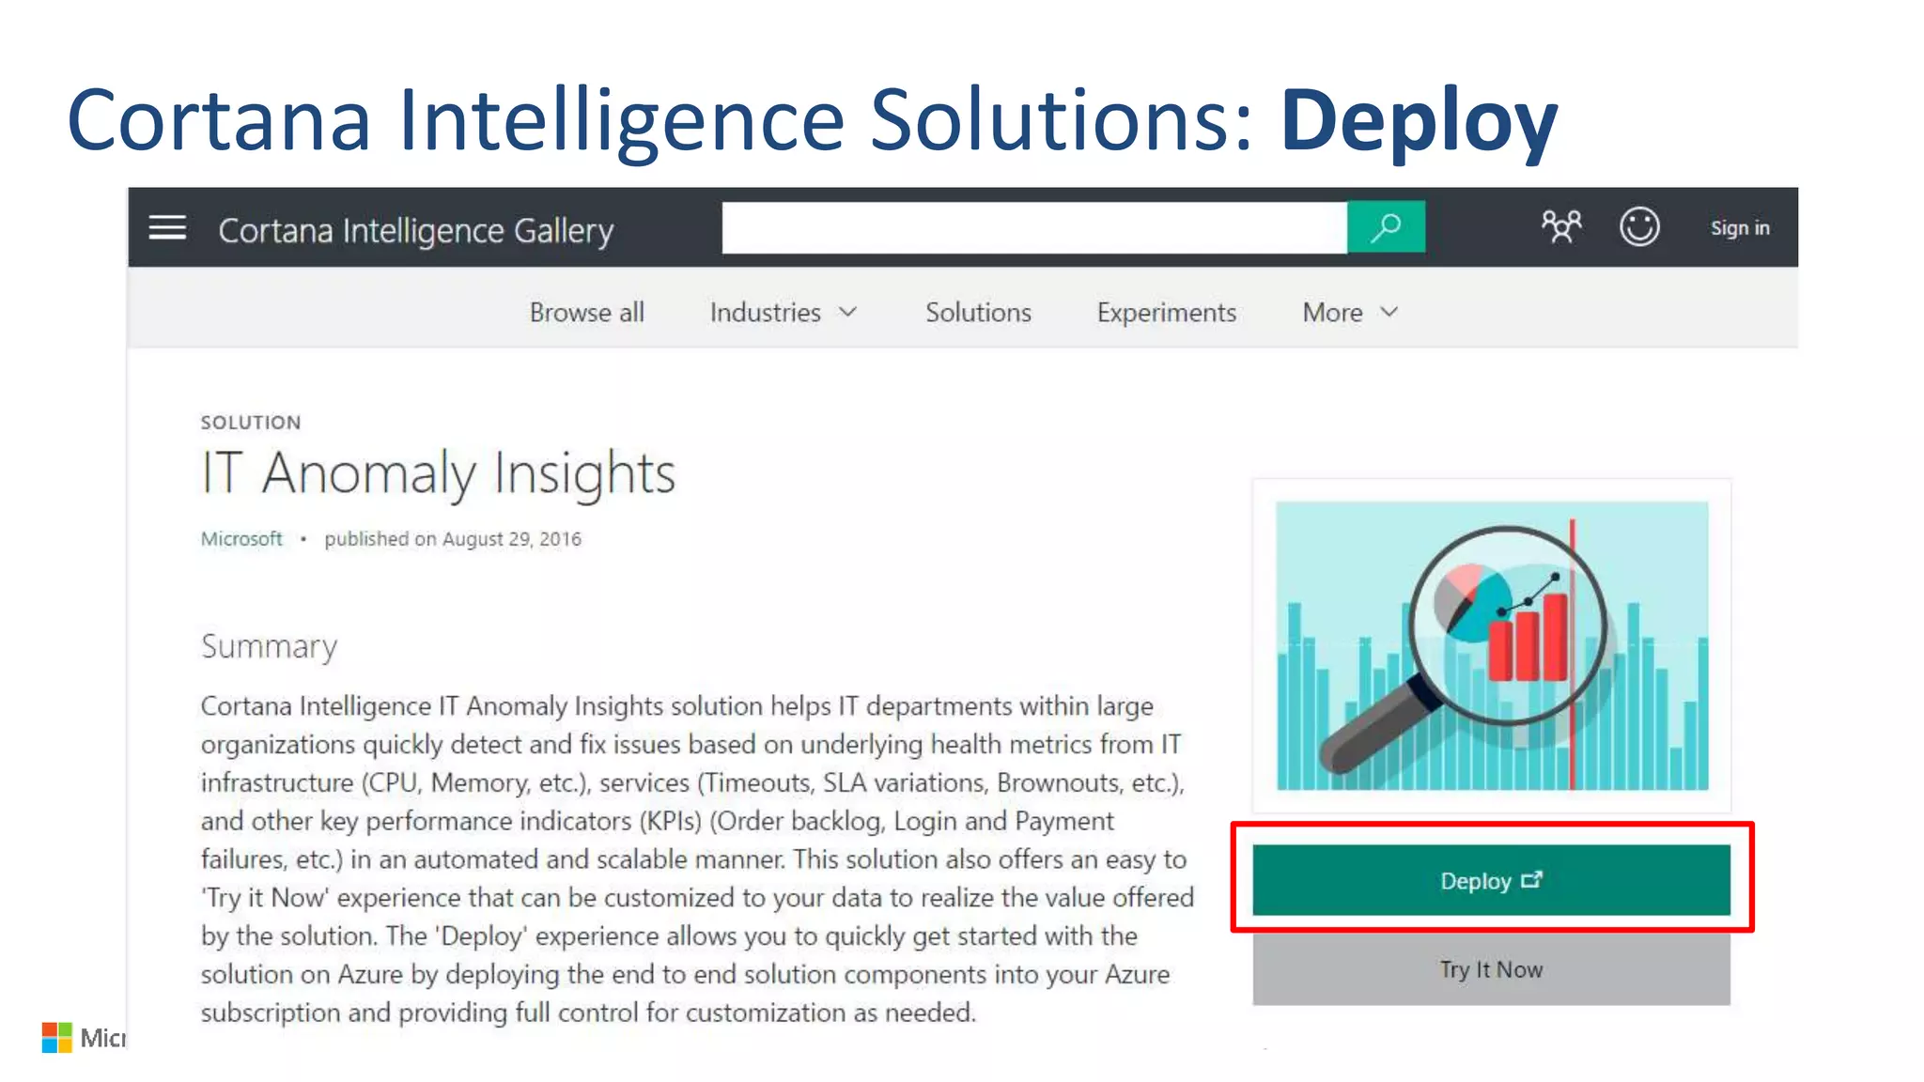Click the anomaly magnifying glass thumbnail
This screenshot has height=1082, width=1924.
click(1492, 646)
